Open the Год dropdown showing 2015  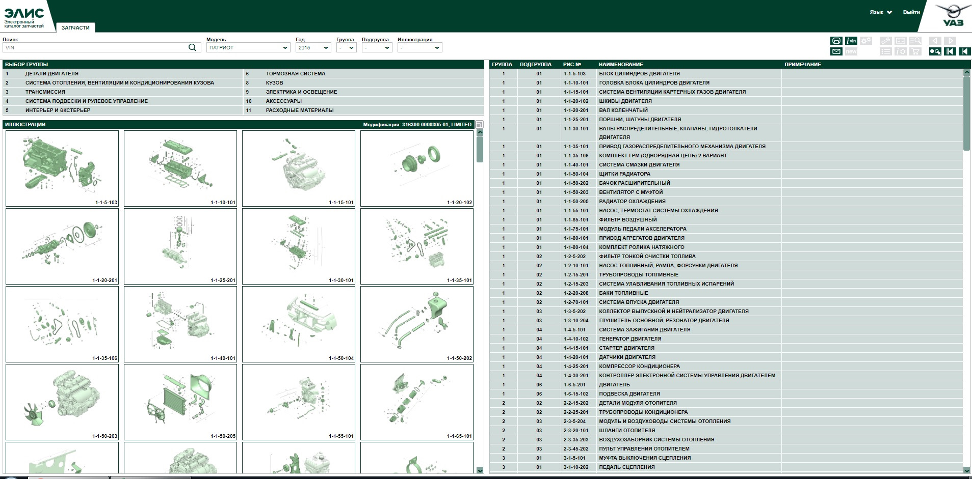click(x=313, y=47)
